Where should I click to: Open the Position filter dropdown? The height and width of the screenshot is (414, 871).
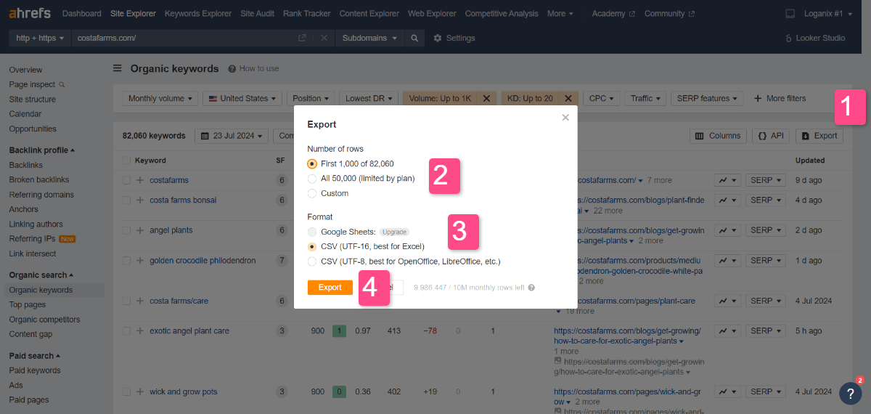pyautogui.click(x=312, y=98)
